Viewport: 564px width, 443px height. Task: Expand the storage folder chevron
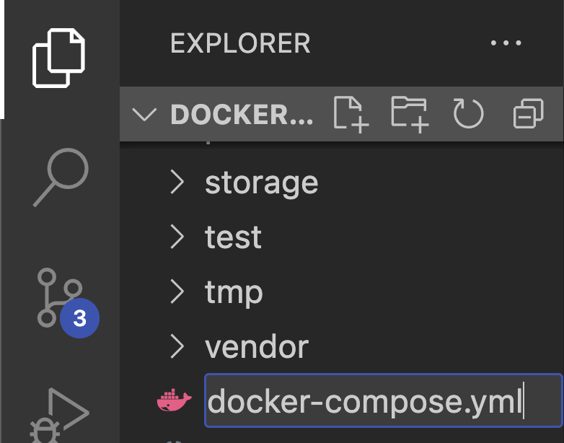[177, 183]
